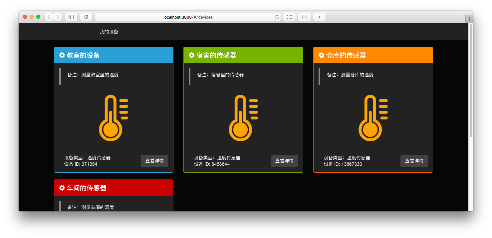Click the 宿舍的传感器 card title

(216, 55)
